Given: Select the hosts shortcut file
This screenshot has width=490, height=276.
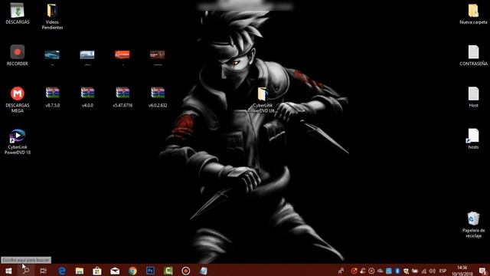Looking at the screenshot, I should (x=473, y=139).
